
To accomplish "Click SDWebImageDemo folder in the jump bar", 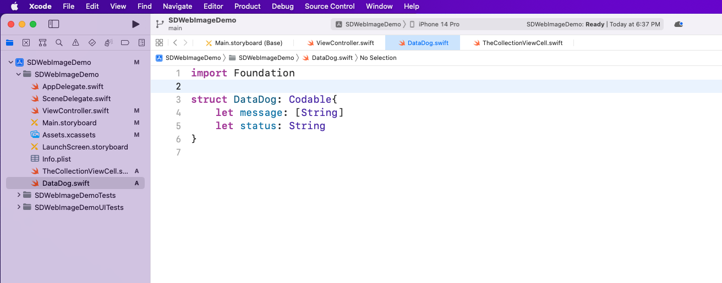I will coord(262,58).
